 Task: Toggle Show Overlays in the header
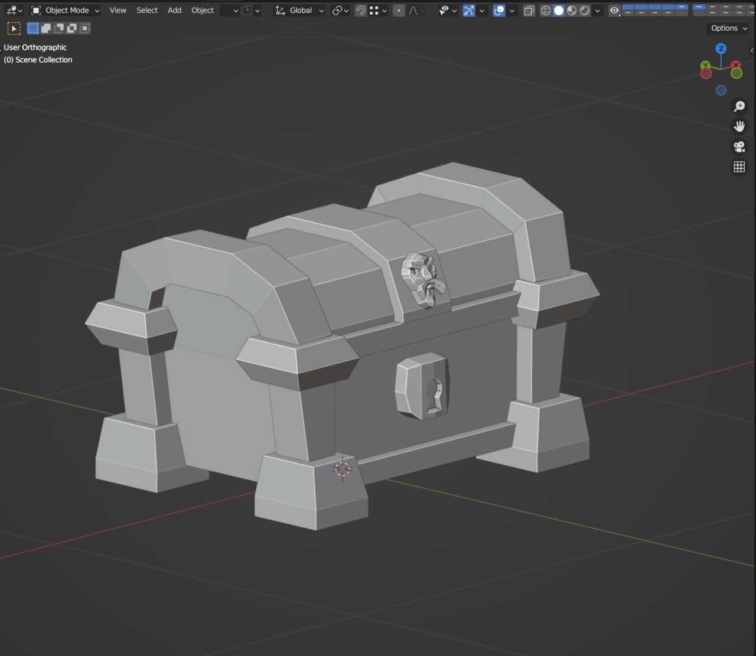click(499, 10)
